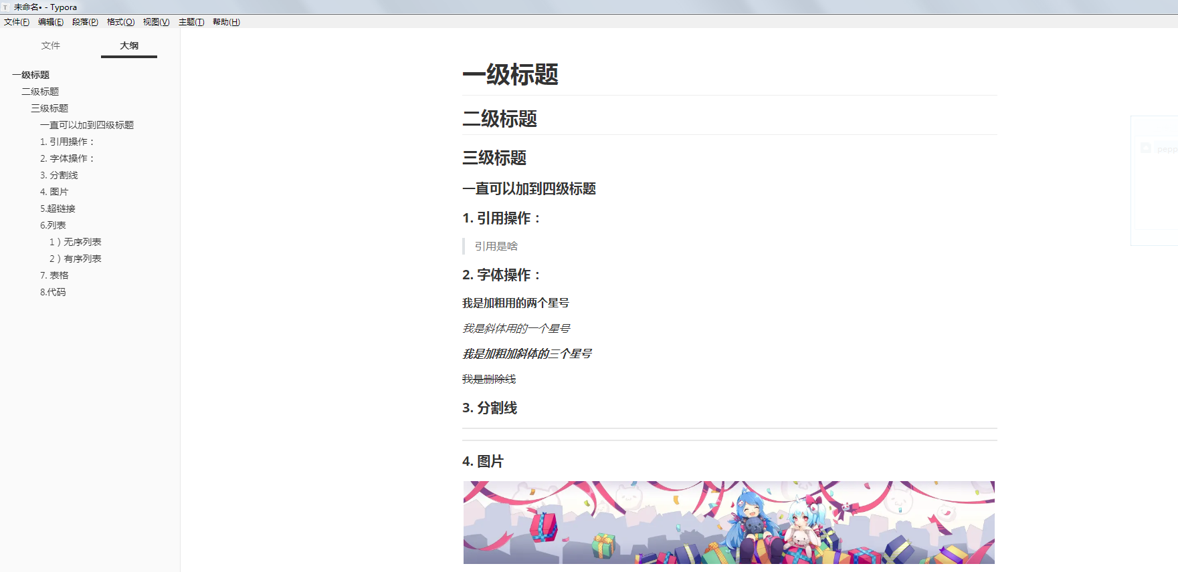
Task: Click the 三级标题 heading in the document
Action: pos(494,158)
